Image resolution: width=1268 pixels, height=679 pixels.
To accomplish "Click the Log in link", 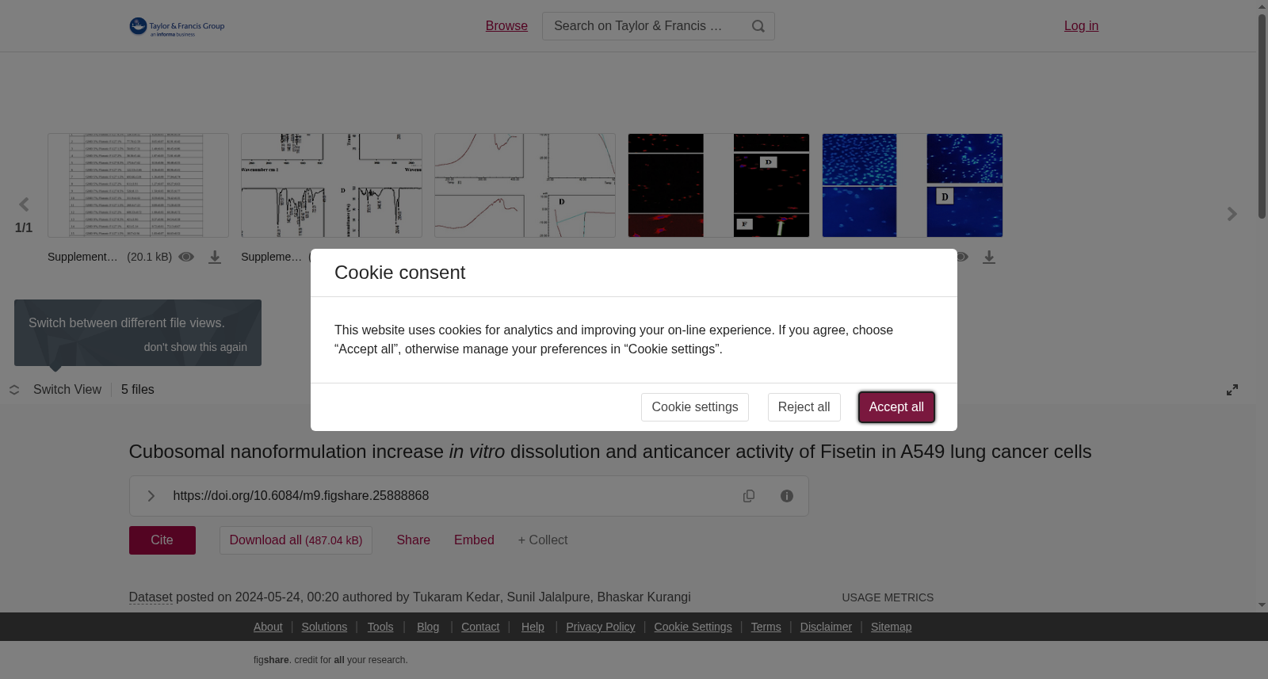I will [x=1081, y=26].
